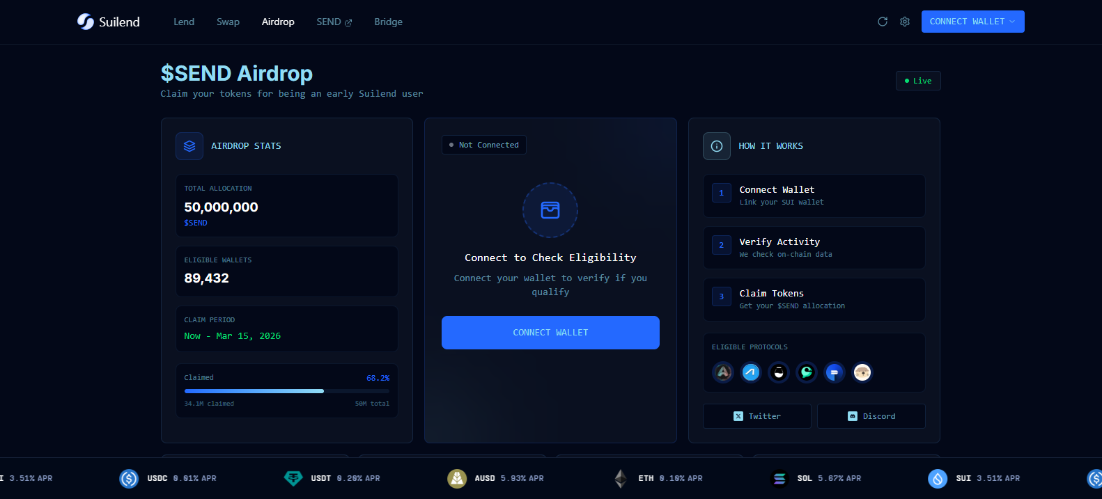Click the 'Eligible Protocols' label
The image size is (1102, 499).
pos(750,347)
